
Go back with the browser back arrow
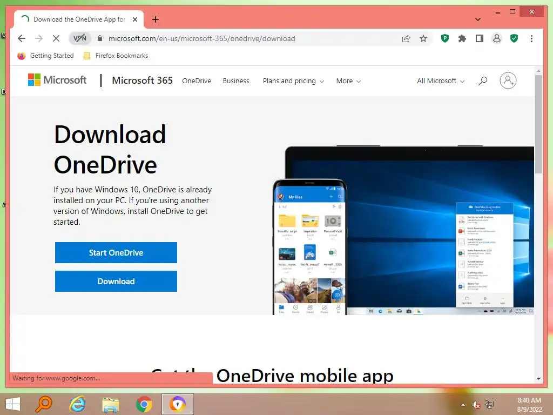pos(22,38)
